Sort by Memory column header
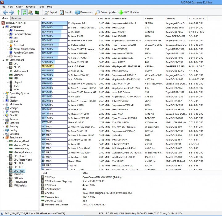 [x=176, y=19]
